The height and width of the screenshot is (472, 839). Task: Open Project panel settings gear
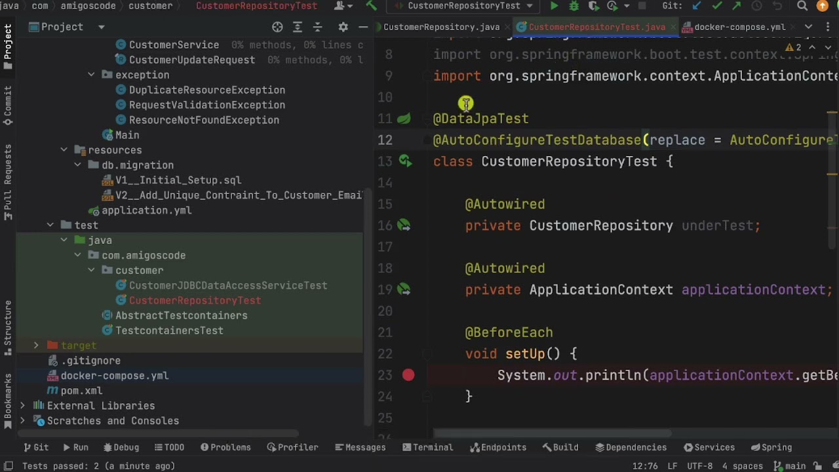[343, 27]
